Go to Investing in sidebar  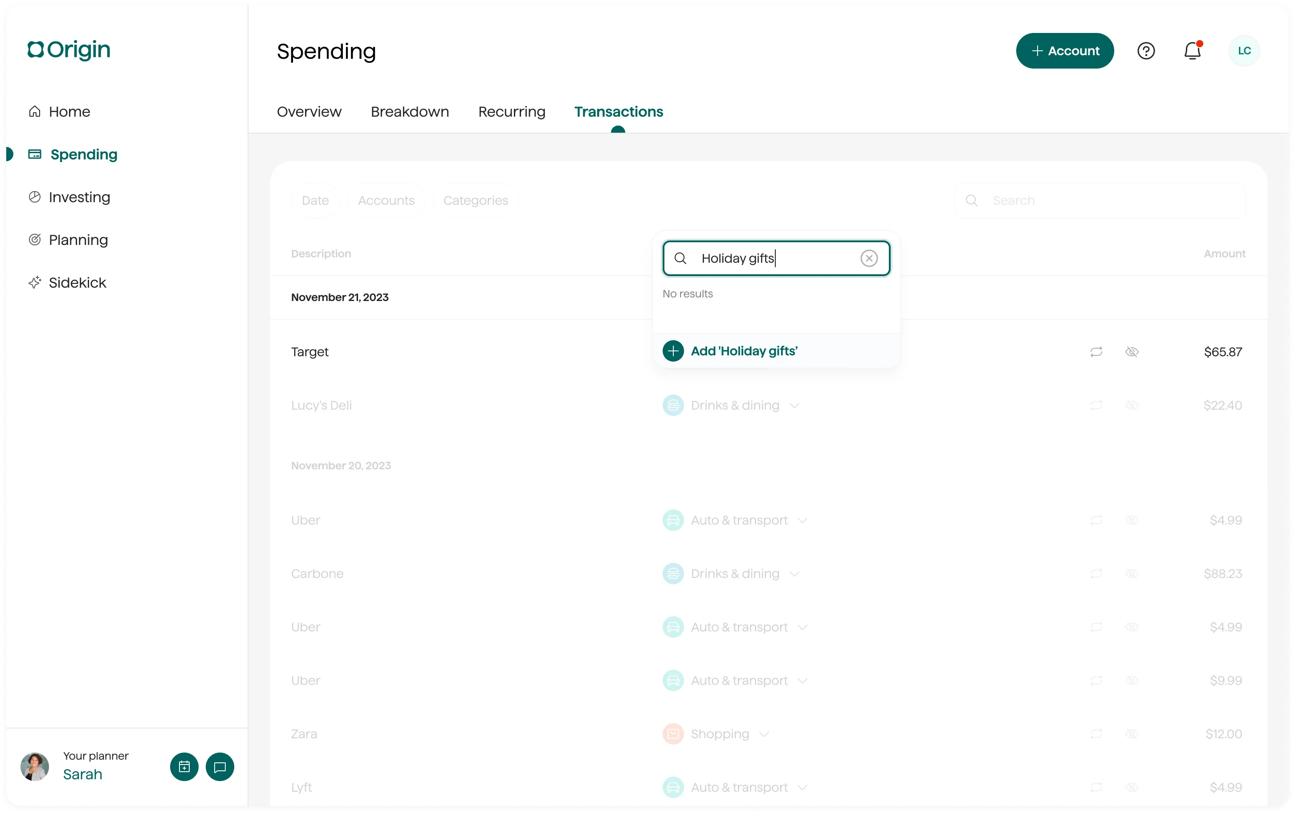[79, 197]
